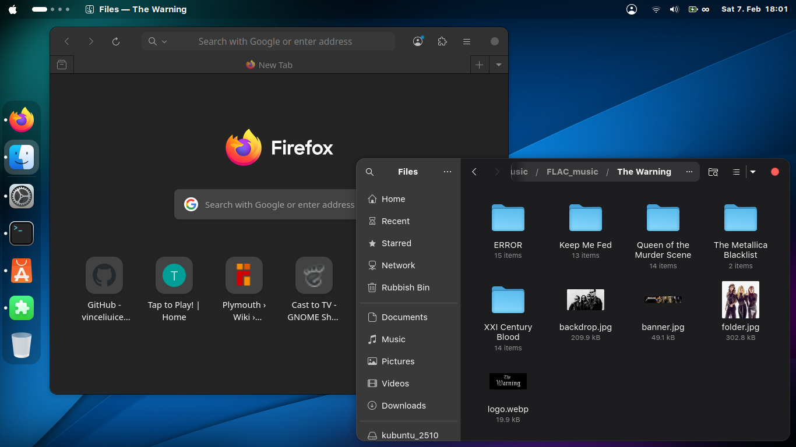Select the Music sidebar icon in Files

372,339
